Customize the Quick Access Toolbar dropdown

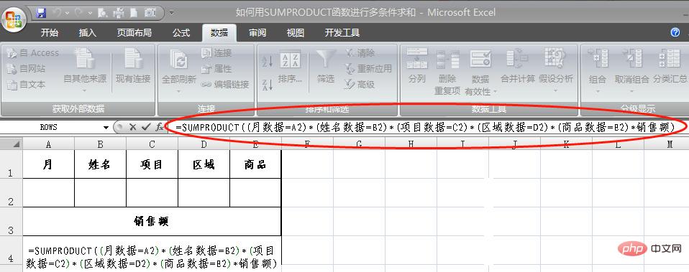pos(171,13)
